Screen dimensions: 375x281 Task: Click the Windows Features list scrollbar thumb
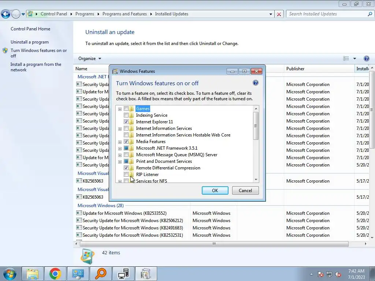pyautogui.click(x=256, y=126)
